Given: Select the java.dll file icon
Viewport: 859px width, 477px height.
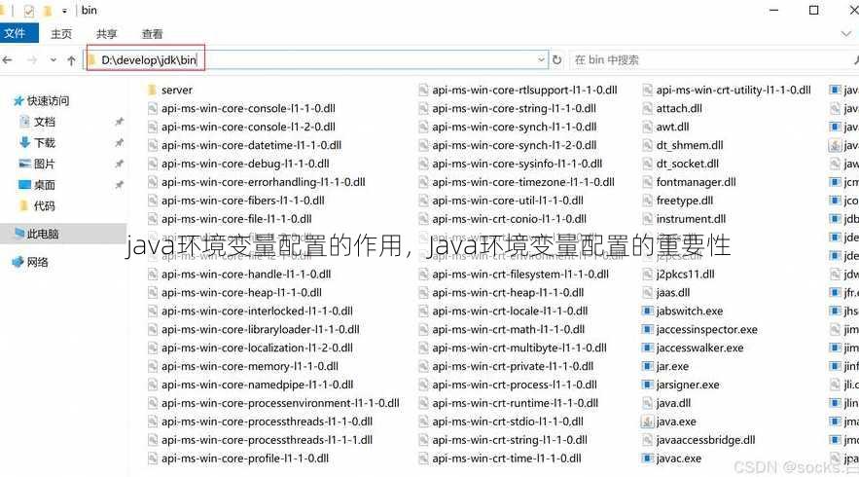Looking at the screenshot, I should click(648, 402).
